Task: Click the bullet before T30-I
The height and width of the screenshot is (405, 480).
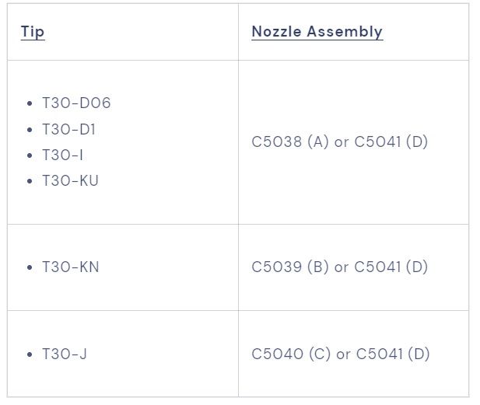Action: coord(30,155)
